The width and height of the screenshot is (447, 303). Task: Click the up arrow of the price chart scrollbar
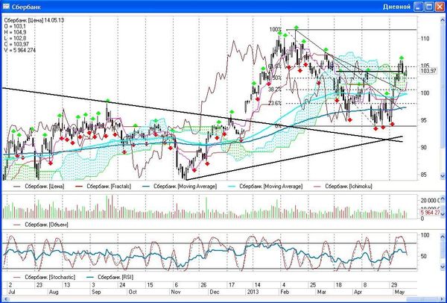click(443, 20)
